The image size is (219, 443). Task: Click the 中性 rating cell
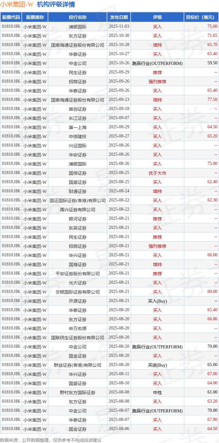[157, 393]
